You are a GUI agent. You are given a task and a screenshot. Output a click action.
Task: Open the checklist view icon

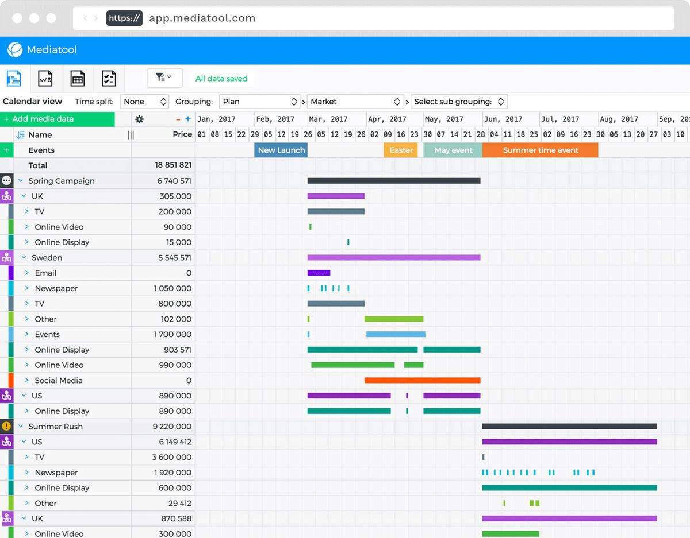pyautogui.click(x=109, y=78)
